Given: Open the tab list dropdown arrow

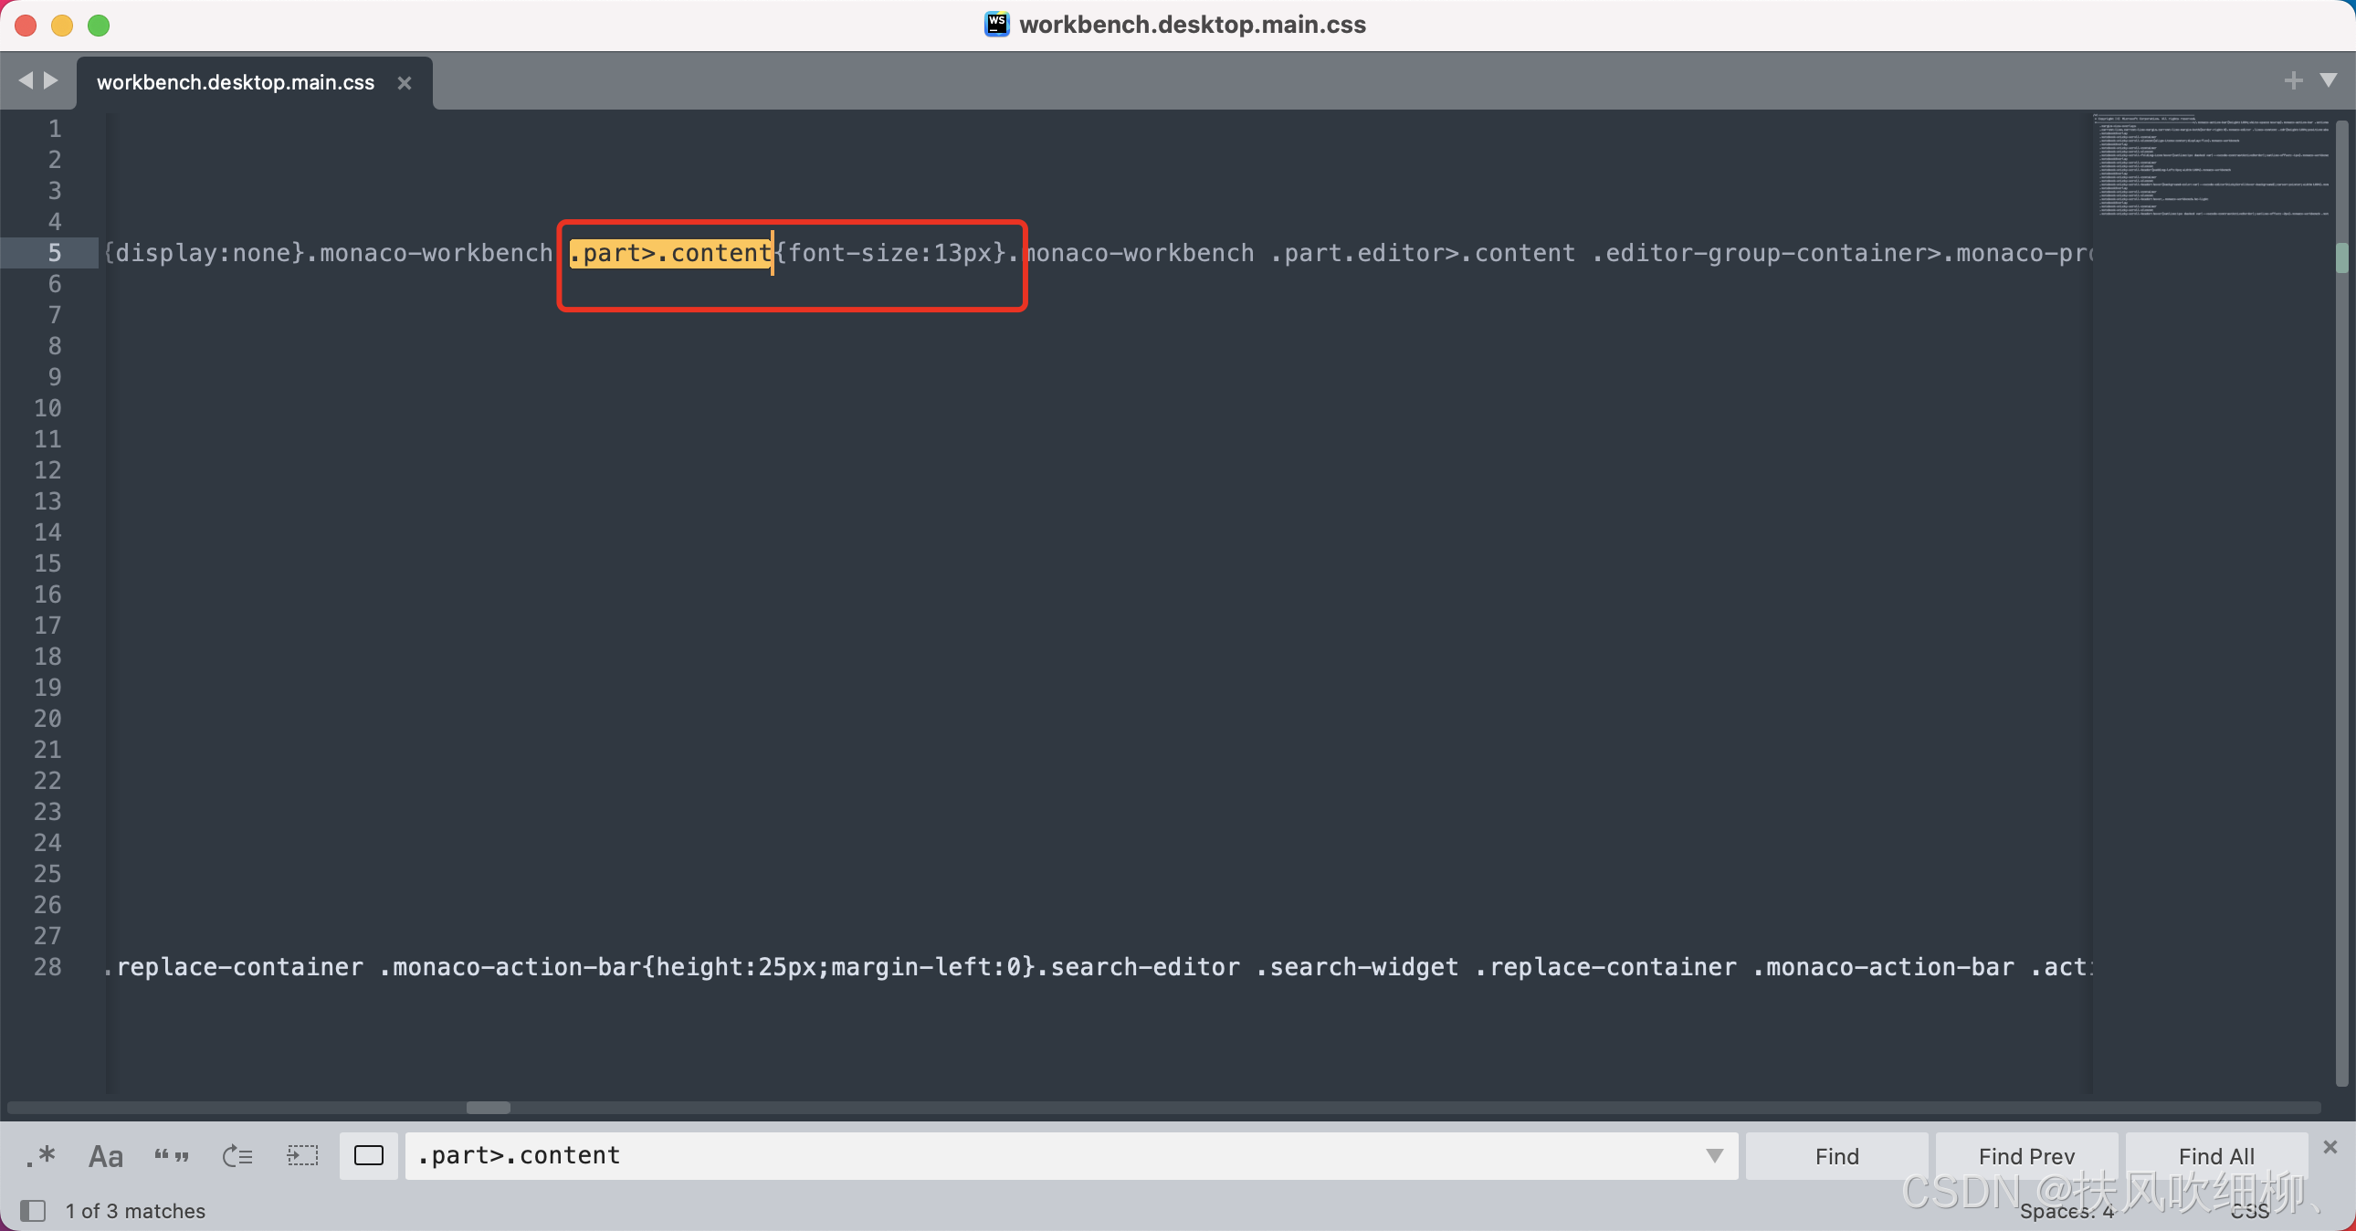Looking at the screenshot, I should point(2329,80).
